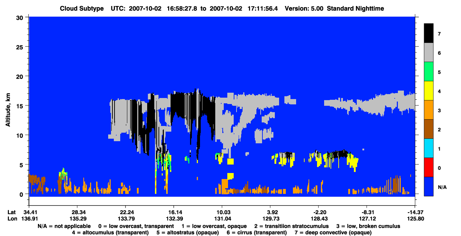This screenshot has height=236, width=461.
Task: Click the 'Lon' axis row label
Action: coord(12,219)
